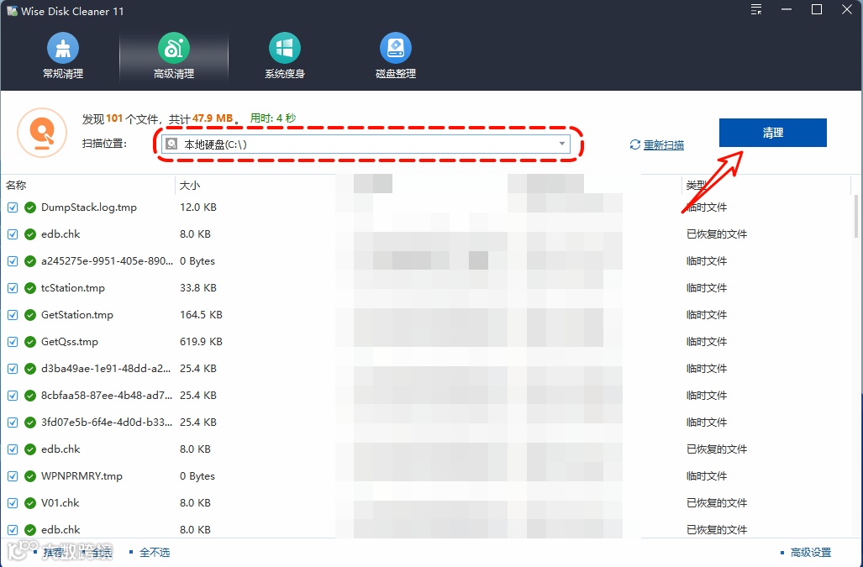Click the green status icon beside V01.chk
This screenshot has height=567, width=863.
(x=30, y=503)
